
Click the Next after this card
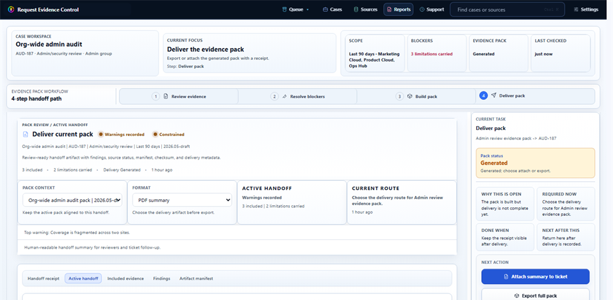(566, 237)
